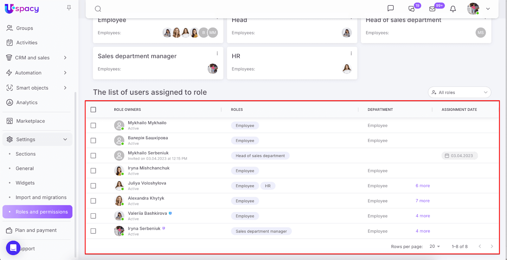This screenshot has width=507, height=260.
Task: Open the support chat bubble button
Action: (13, 248)
